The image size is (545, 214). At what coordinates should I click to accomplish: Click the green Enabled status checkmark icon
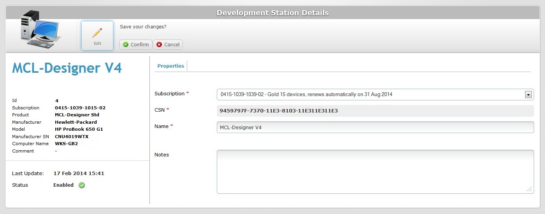click(82, 185)
